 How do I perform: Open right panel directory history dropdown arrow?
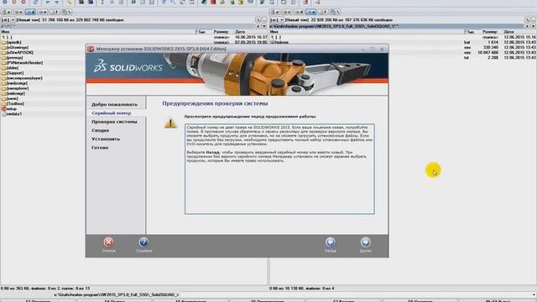click(x=533, y=26)
